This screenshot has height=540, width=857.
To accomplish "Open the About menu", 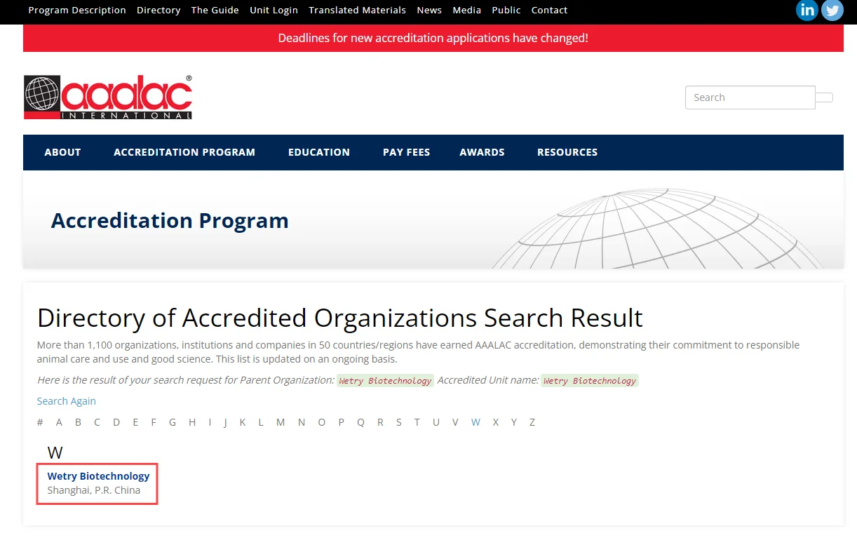I will tap(62, 152).
